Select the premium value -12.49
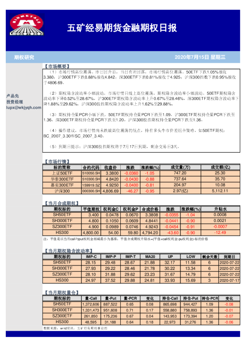The height and width of the screenshot is (348, 246). [220, 233]
